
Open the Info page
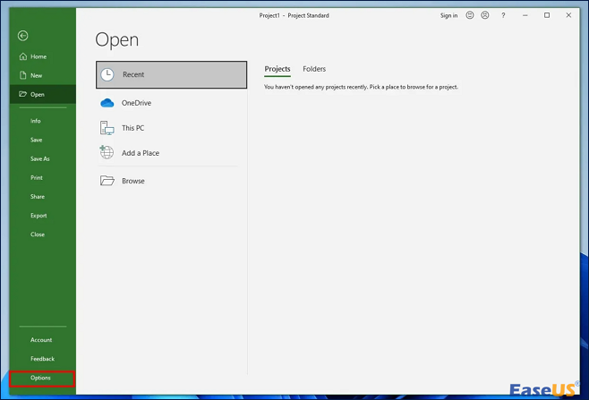tap(36, 121)
